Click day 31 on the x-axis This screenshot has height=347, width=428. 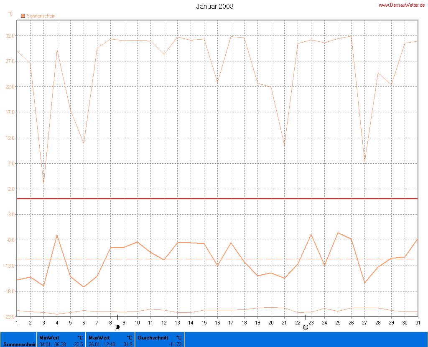417,322
